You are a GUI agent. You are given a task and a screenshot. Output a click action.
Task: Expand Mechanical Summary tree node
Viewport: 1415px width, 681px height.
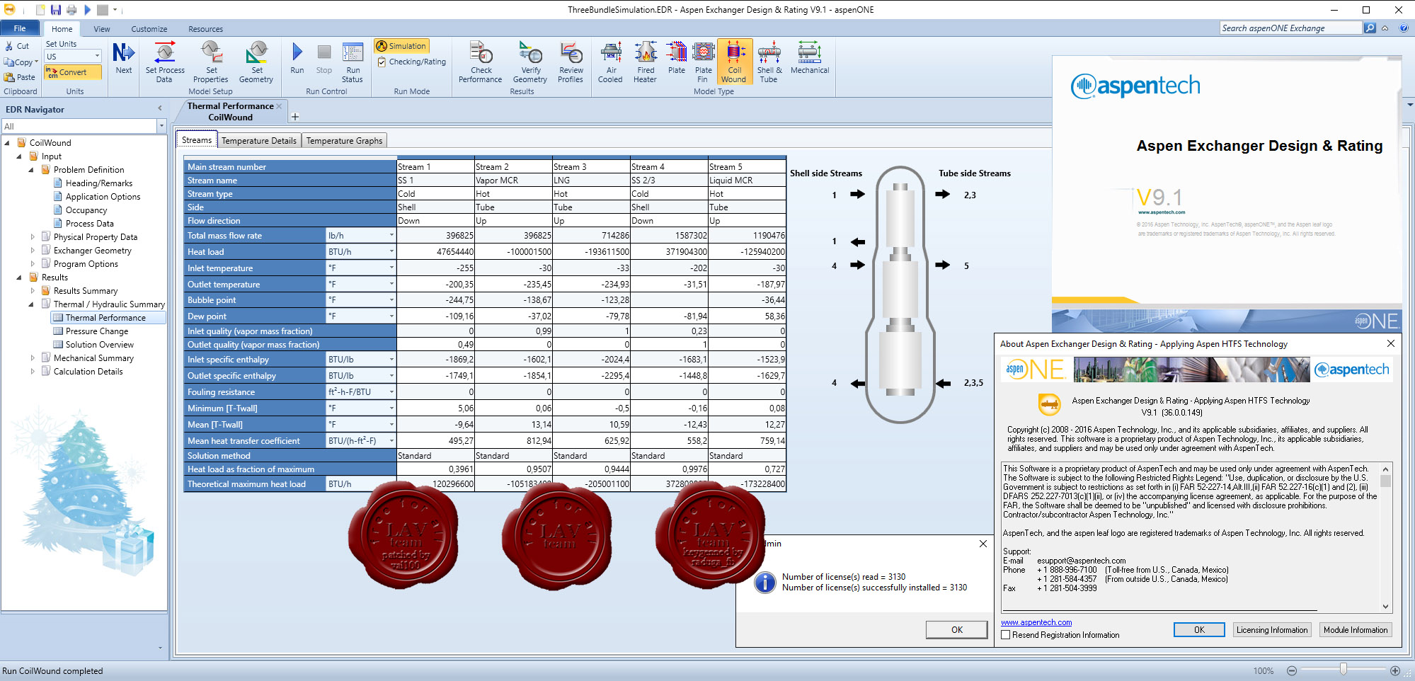[x=33, y=358]
